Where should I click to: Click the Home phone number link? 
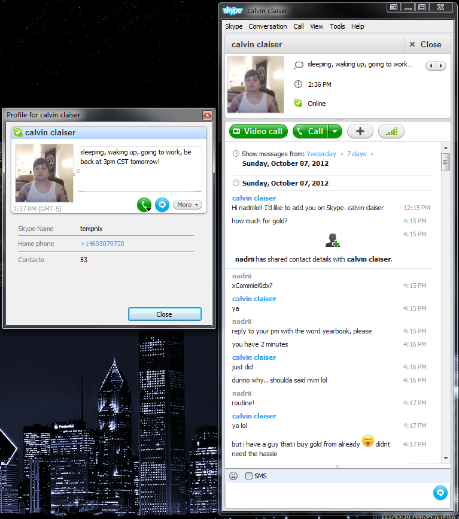[x=102, y=244]
